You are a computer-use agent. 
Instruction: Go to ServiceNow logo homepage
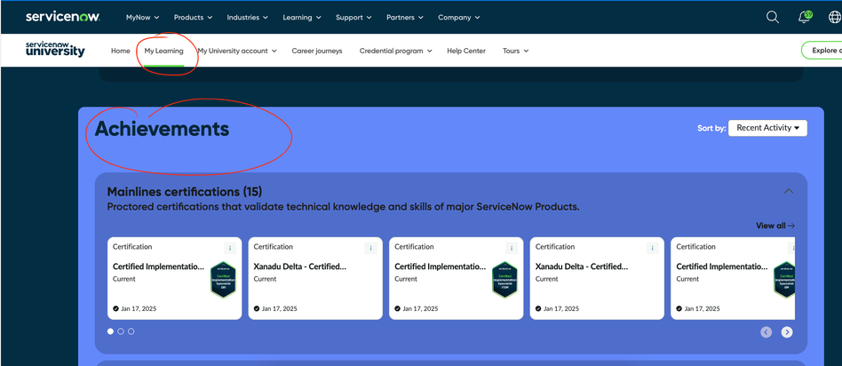(62, 17)
